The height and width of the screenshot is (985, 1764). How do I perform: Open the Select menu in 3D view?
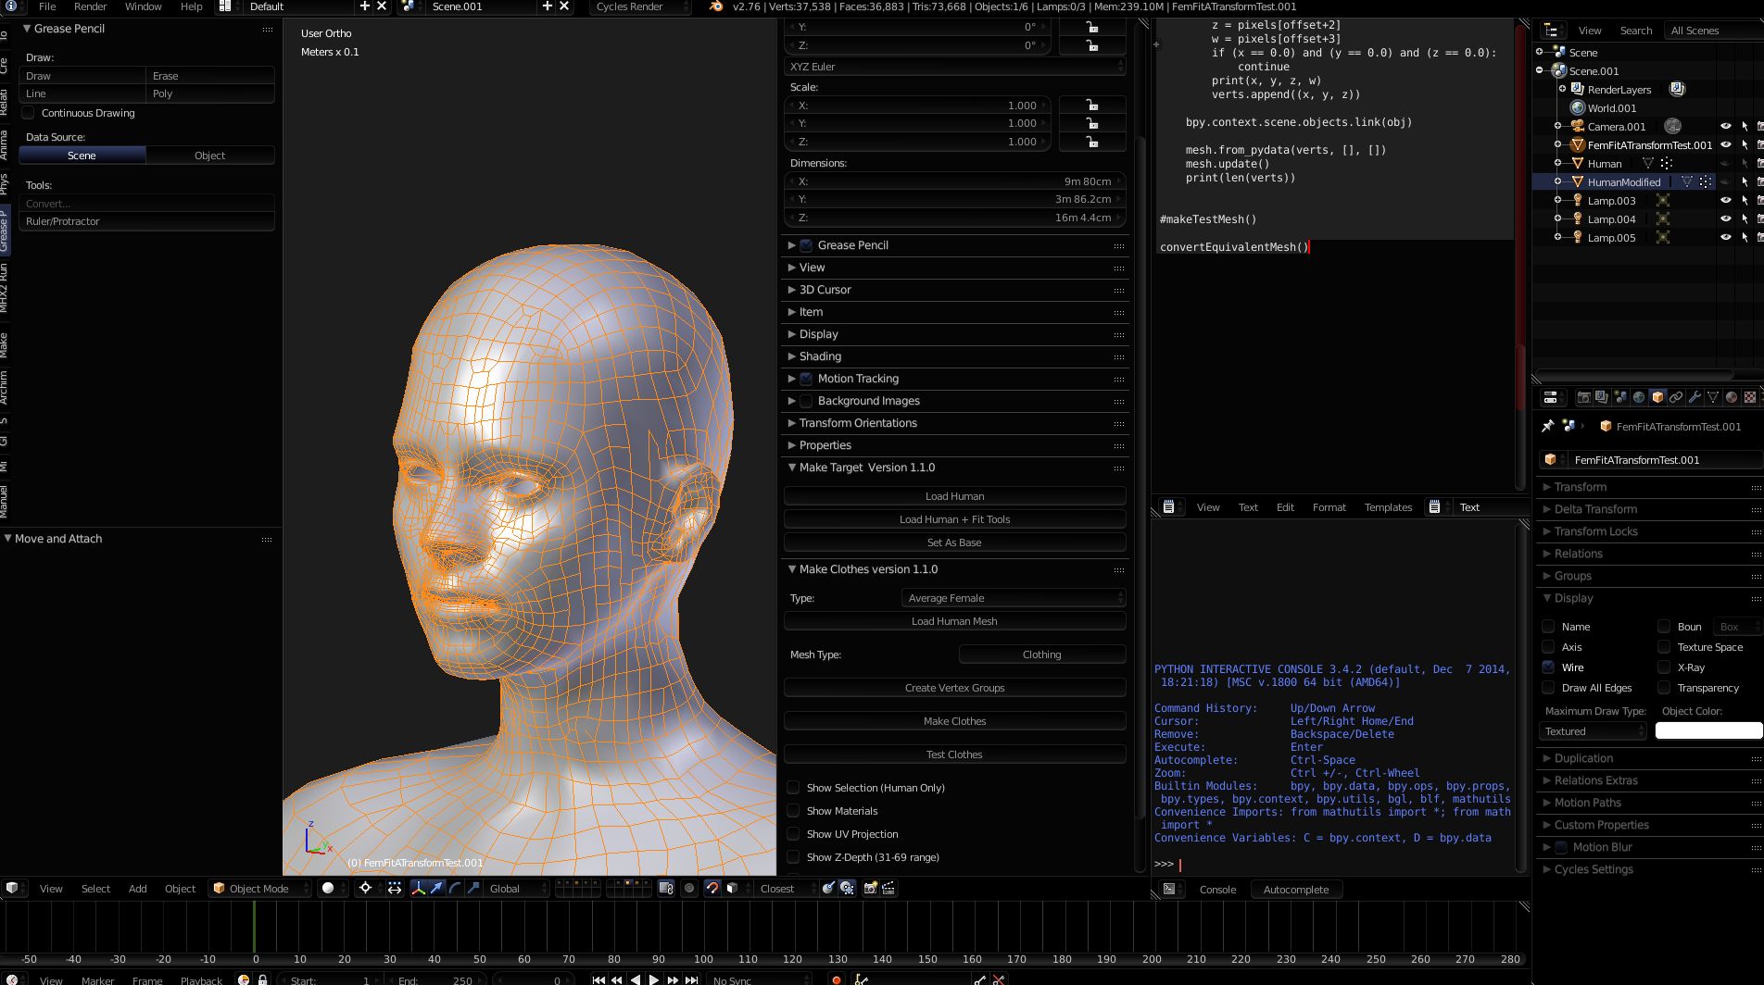95,889
